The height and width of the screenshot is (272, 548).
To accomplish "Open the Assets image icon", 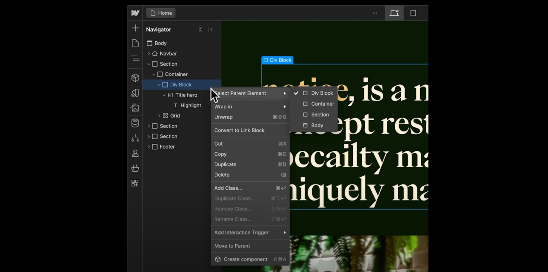I will pyautogui.click(x=135, y=108).
